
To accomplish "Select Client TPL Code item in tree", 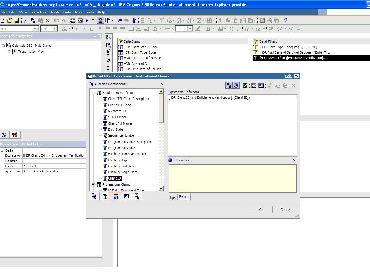I will 119,105.
